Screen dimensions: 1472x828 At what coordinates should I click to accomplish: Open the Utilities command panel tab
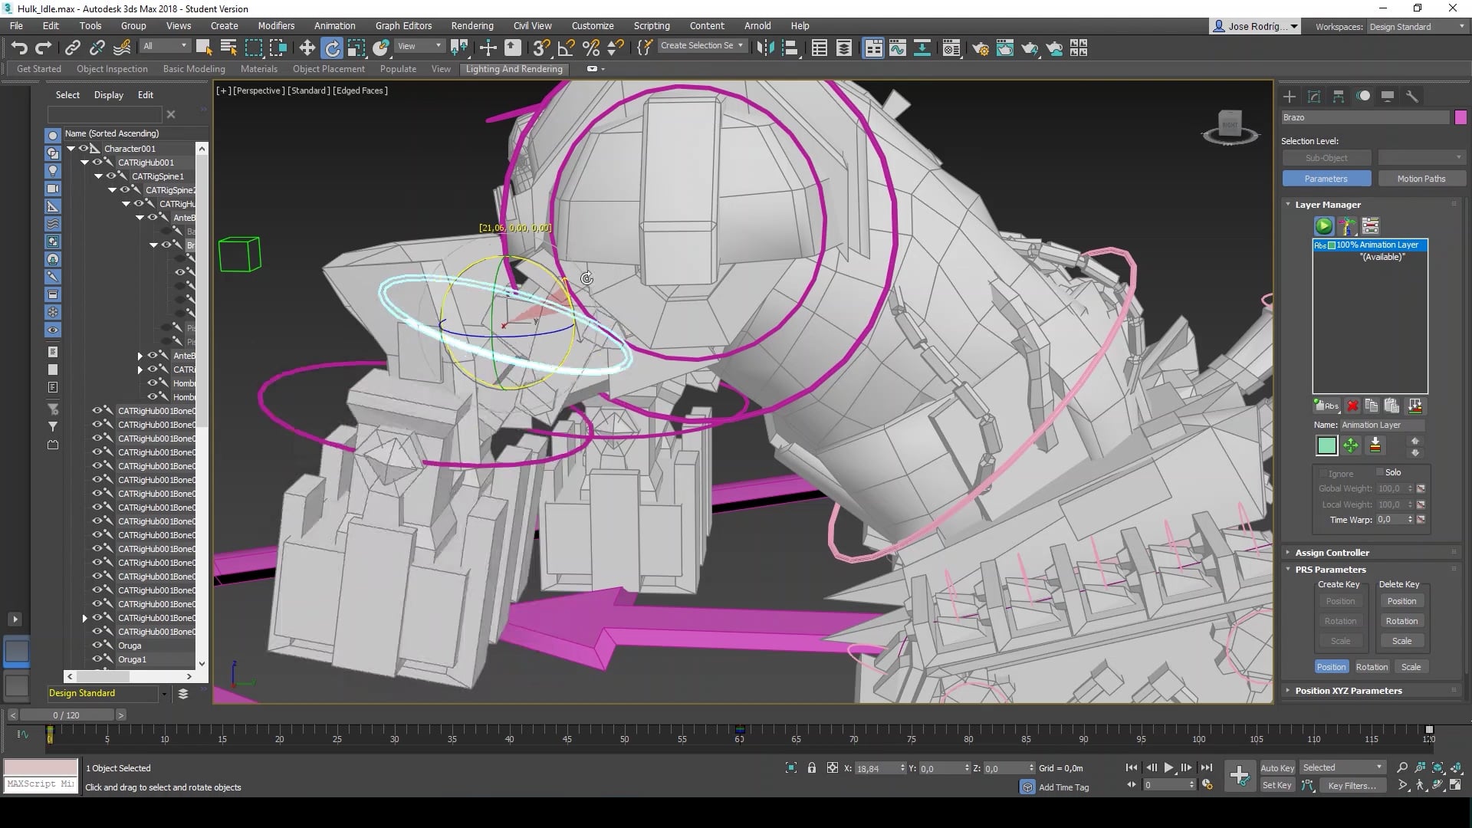pos(1412,96)
